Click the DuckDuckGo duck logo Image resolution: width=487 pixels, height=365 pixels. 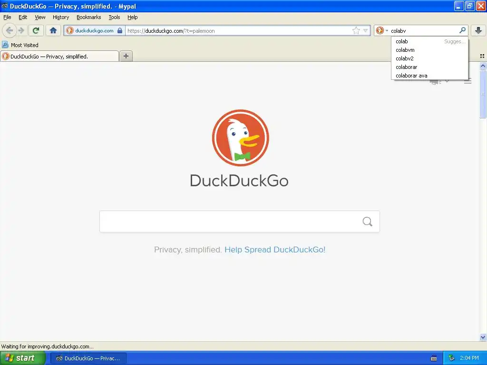click(x=240, y=138)
